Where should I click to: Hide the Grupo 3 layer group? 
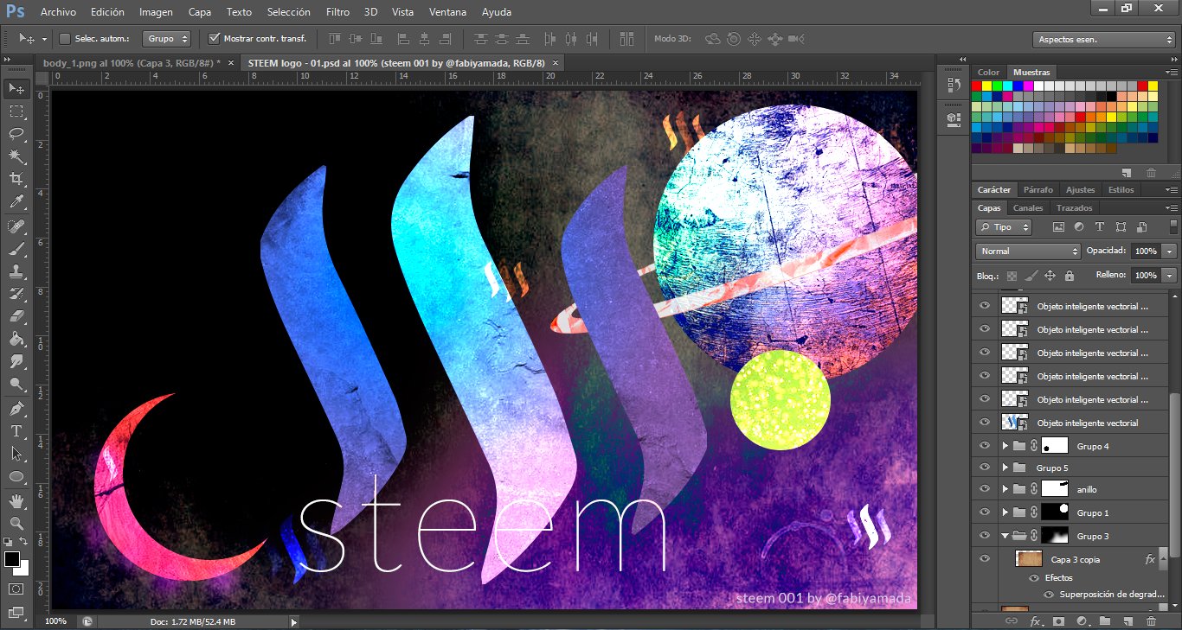(984, 536)
